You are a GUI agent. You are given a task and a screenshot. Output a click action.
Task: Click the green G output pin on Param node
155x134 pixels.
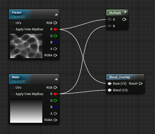[55, 36]
